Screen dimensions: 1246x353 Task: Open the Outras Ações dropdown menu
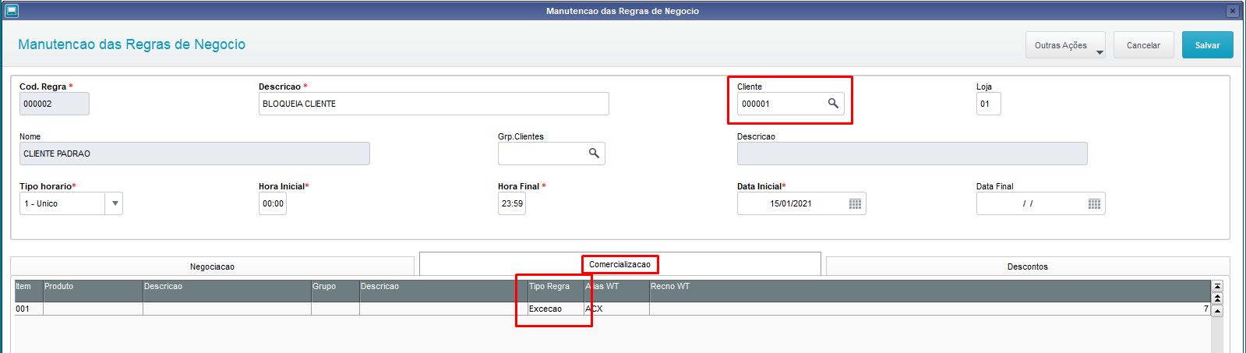(1064, 45)
